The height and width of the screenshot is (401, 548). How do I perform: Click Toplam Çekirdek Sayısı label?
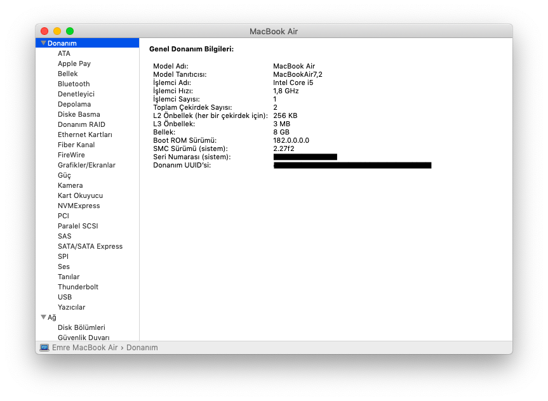click(x=192, y=107)
